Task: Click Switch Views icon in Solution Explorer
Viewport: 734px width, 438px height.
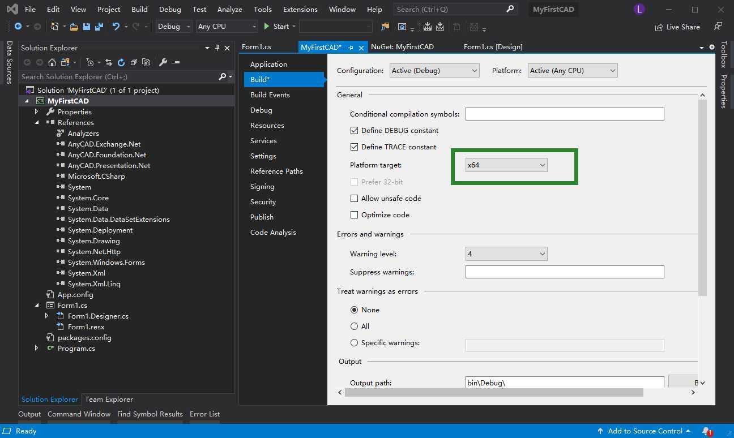Action: (65, 62)
